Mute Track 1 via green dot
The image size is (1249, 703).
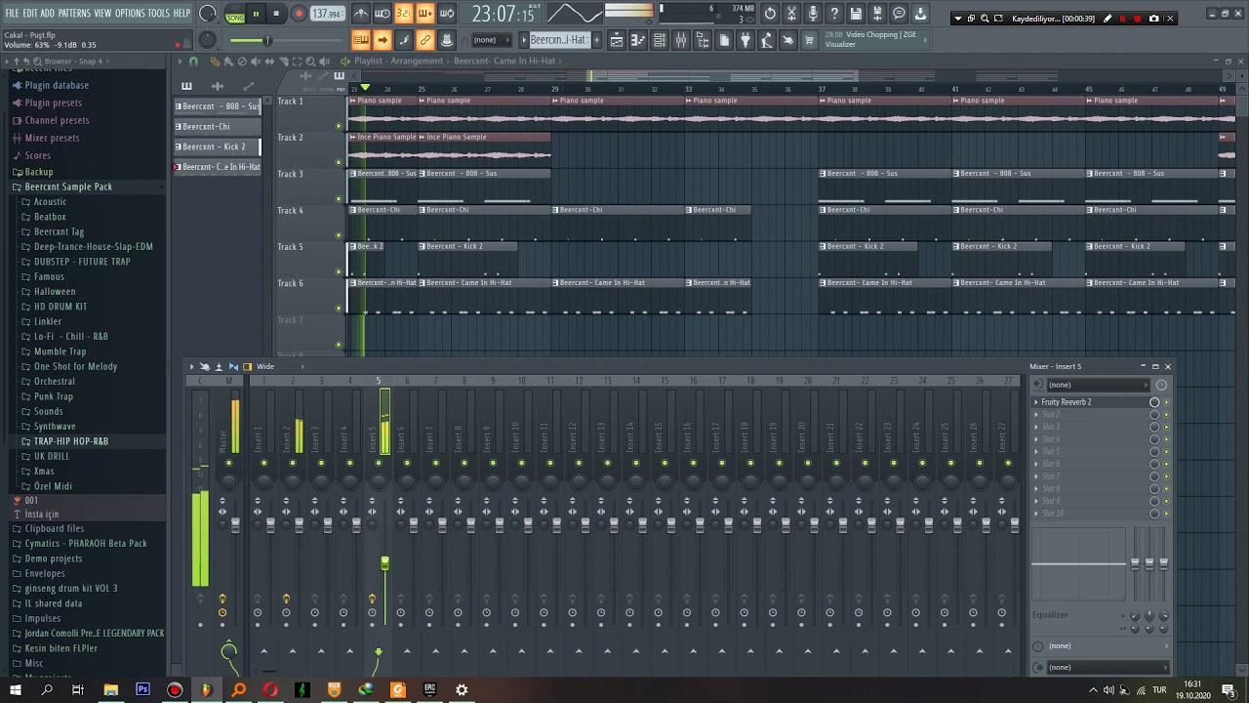point(339,126)
